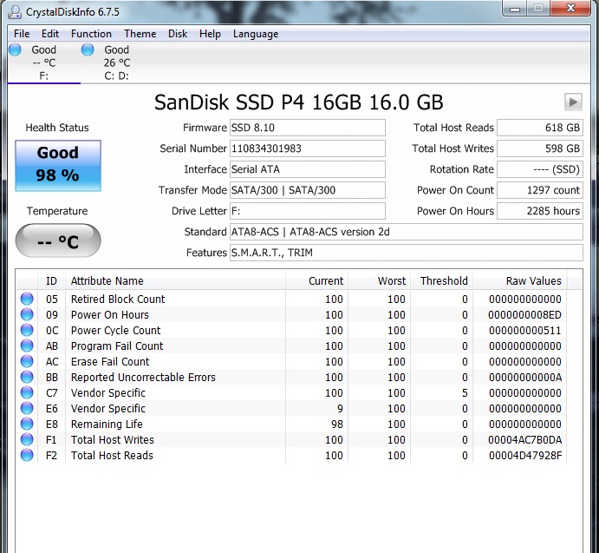The image size is (599, 553).
Task: Click the Standard field ATA8-ACS
Action: [x=407, y=232]
